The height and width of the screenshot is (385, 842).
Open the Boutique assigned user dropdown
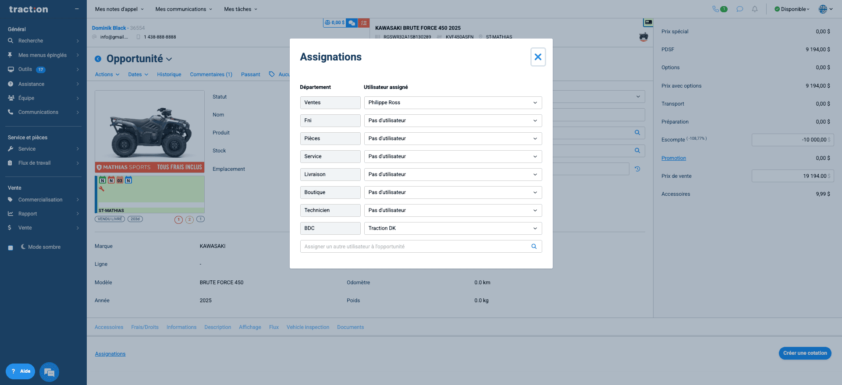pyautogui.click(x=453, y=193)
